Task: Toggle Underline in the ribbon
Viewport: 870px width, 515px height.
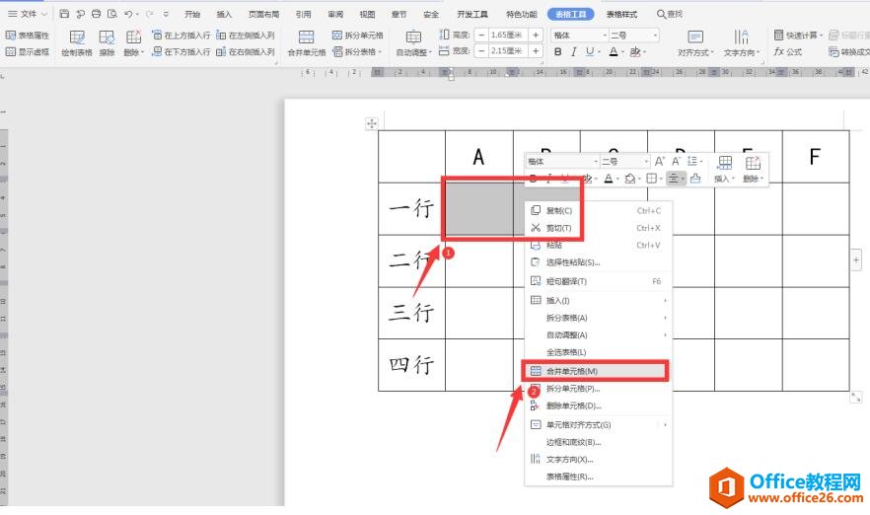Action: [x=589, y=51]
